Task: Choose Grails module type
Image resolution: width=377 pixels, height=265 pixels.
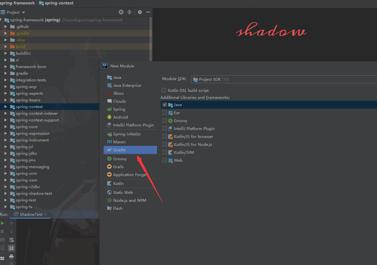Action: click(x=130, y=166)
